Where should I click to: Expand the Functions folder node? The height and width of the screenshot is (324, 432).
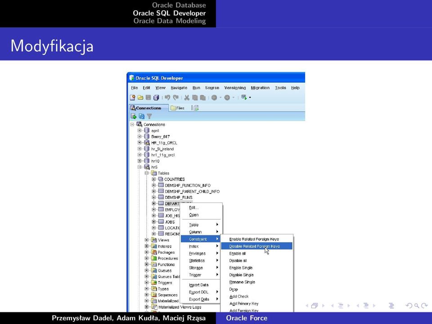tap(147, 264)
